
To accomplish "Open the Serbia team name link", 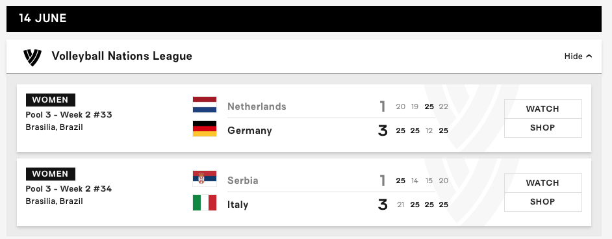I will [x=243, y=181].
